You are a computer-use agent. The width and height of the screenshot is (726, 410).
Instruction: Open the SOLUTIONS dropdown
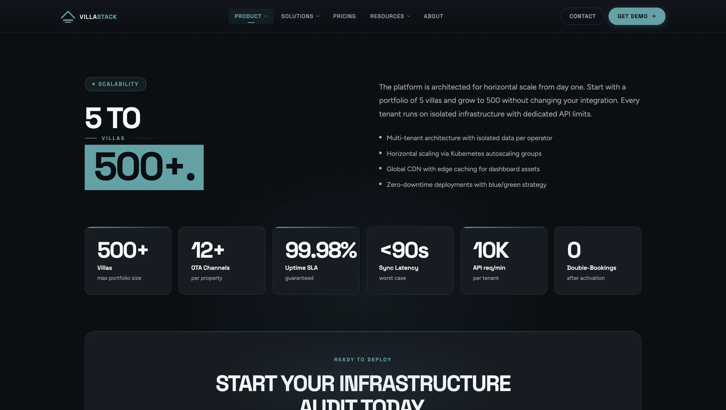[300, 16]
